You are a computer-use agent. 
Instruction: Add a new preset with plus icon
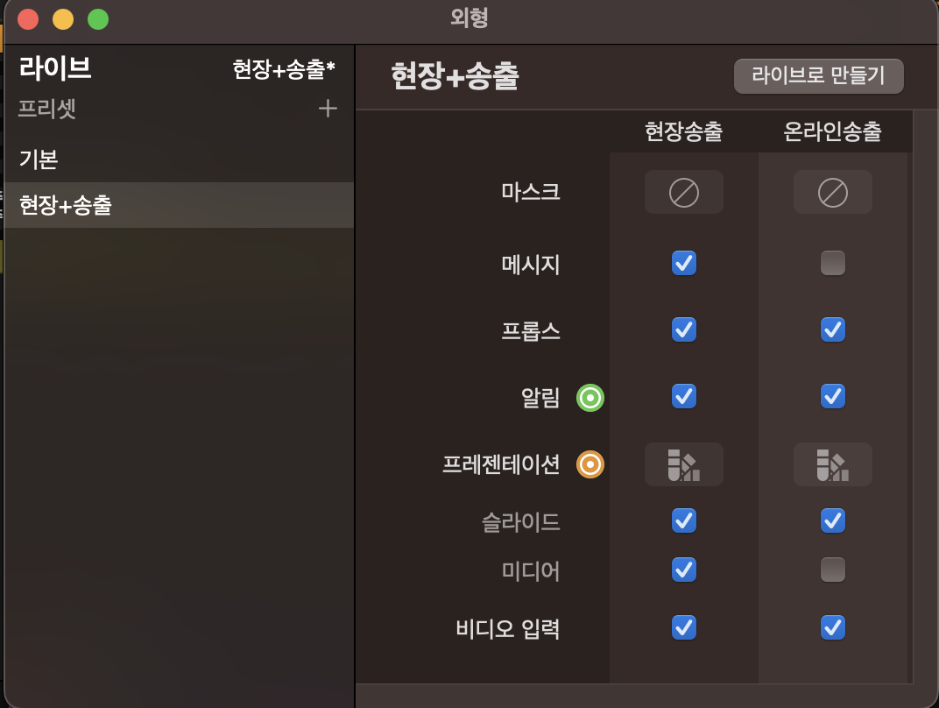[328, 109]
